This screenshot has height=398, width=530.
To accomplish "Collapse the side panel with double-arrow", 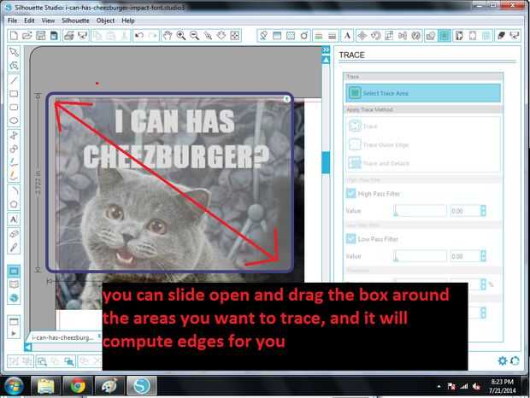I will (326, 50).
